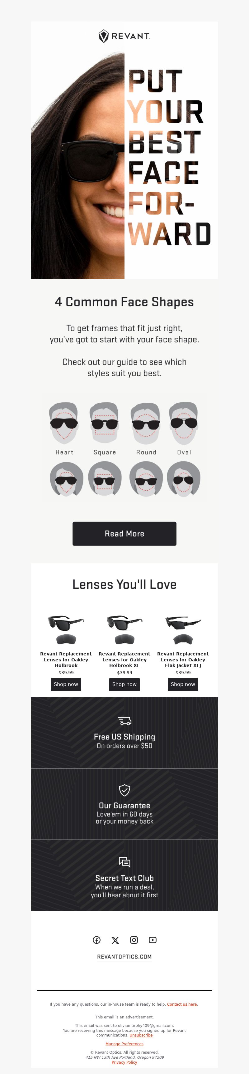Click the Flak Jacket XLJ product image
Image resolution: width=249 pixels, height=1074 pixels.
pyautogui.click(x=183, y=630)
